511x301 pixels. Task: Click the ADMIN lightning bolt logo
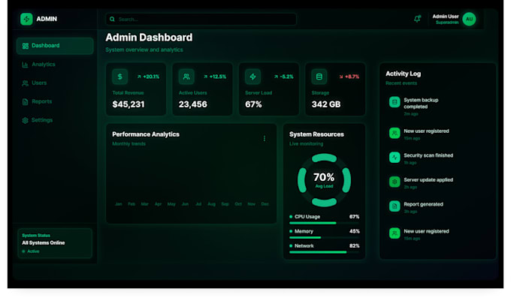[26, 19]
